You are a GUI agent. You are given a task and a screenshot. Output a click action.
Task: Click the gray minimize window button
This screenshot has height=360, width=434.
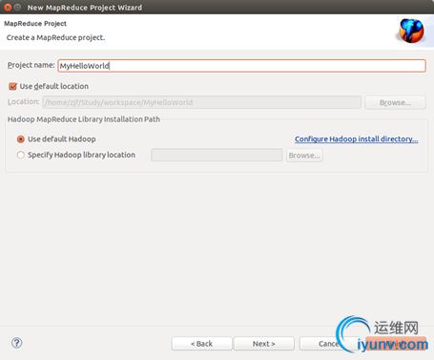pos(18,7)
